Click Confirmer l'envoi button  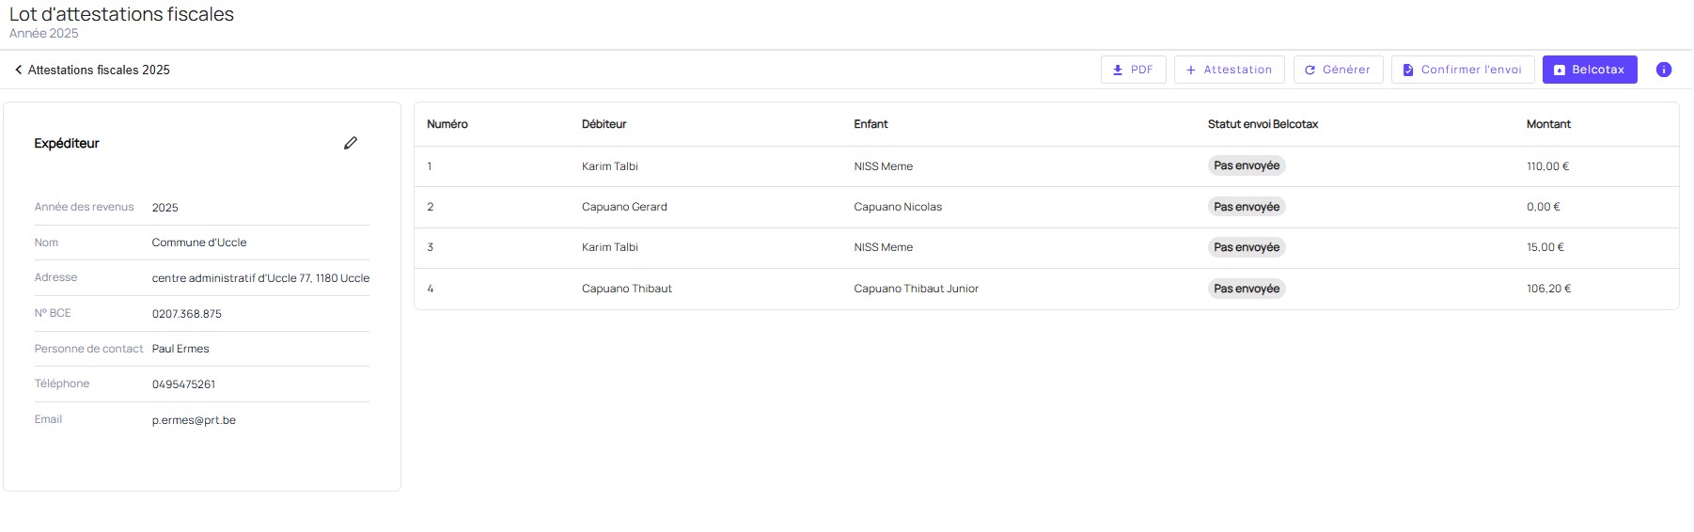click(1462, 70)
